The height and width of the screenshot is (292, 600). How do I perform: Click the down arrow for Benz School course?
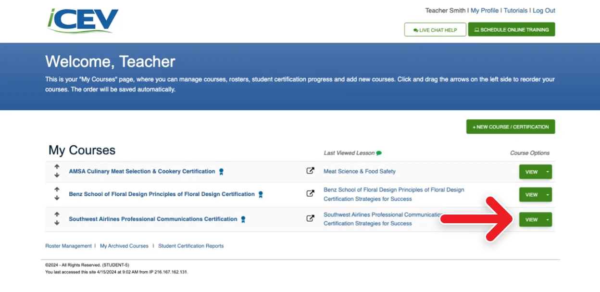pyautogui.click(x=57, y=198)
